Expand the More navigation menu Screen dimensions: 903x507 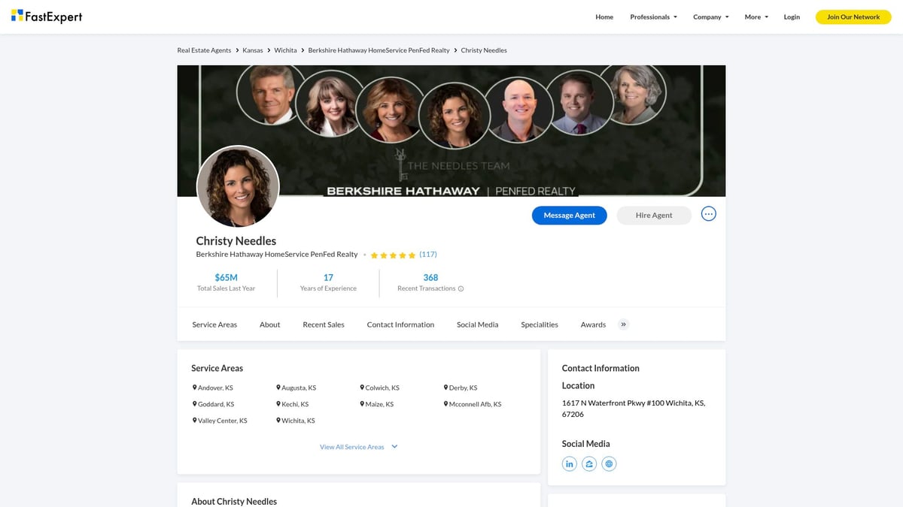click(755, 17)
